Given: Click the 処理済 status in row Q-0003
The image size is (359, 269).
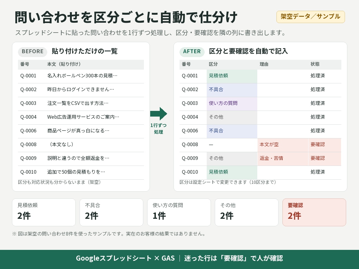Looking at the screenshot, I should (x=318, y=103).
